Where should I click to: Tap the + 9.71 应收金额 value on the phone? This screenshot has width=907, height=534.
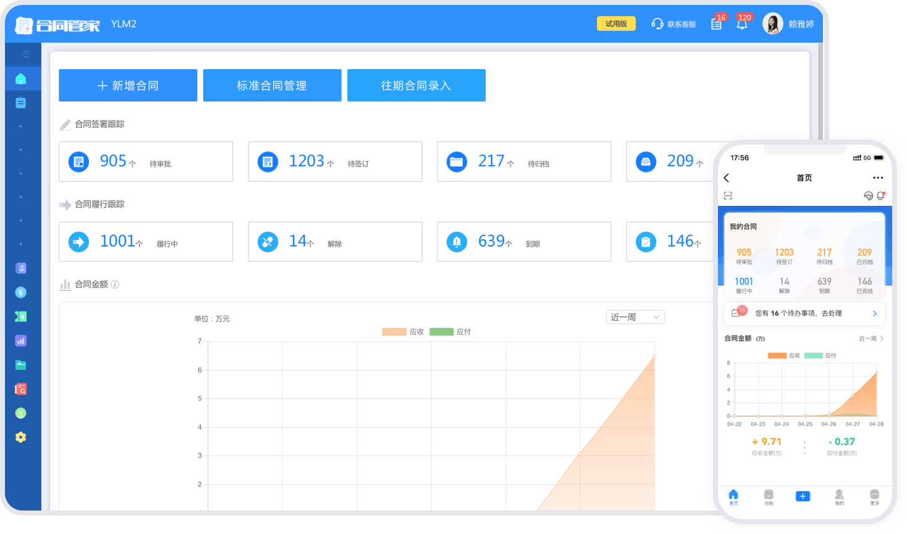[x=767, y=442]
